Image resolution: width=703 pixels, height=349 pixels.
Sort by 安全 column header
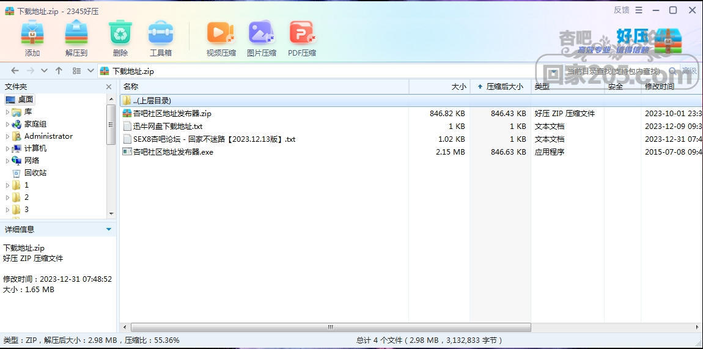(x=616, y=87)
